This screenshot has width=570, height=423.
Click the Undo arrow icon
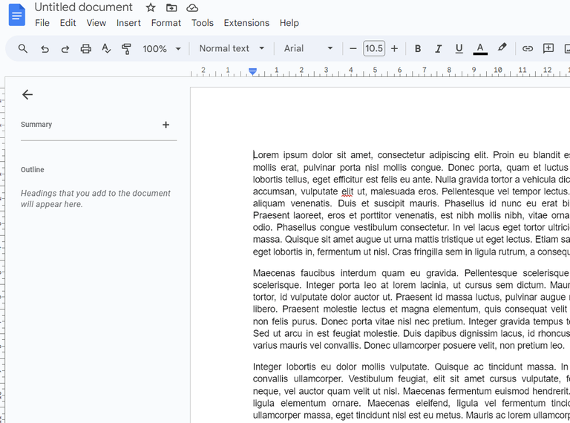pyautogui.click(x=45, y=49)
